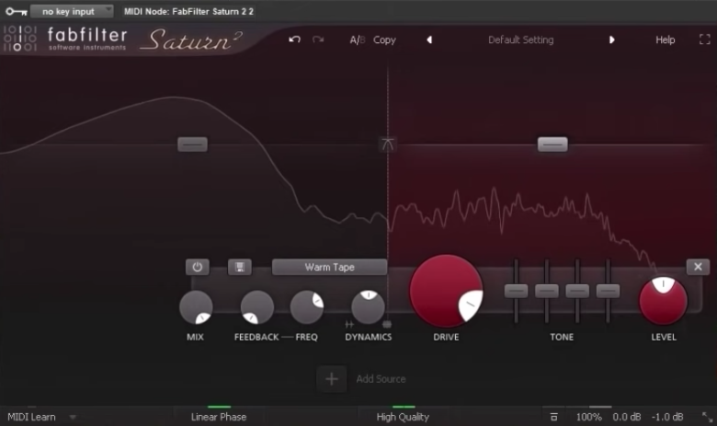Click the fourth TONE slider
Viewport: 717px width, 426px height.
click(x=608, y=291)
